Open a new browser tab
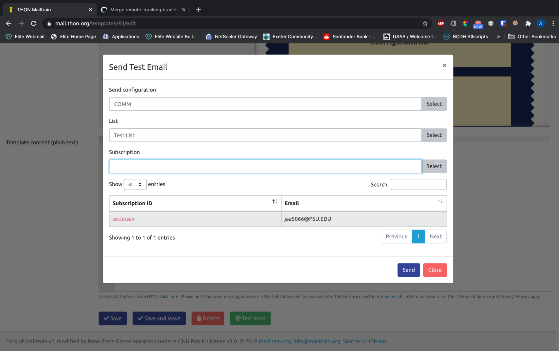This screenshot has width=559, height=351. coord(199,10)
